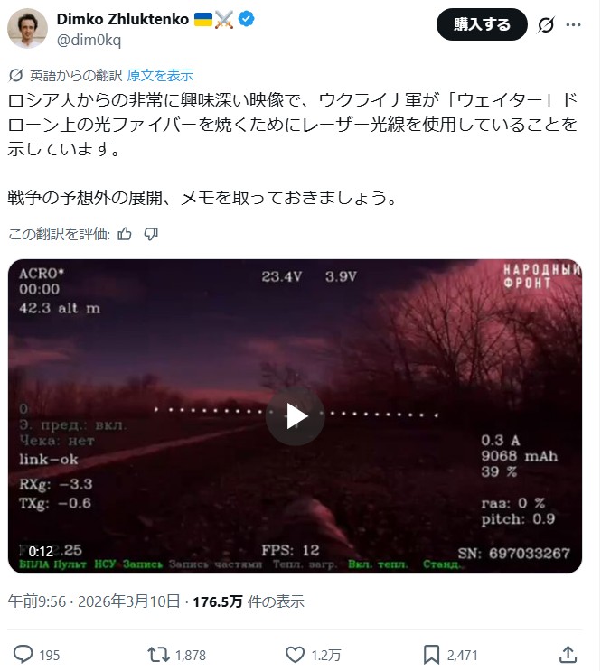Click the Dimko Zhluktenko display name
The height and width of the screenshot is (671, 601).
123,19
